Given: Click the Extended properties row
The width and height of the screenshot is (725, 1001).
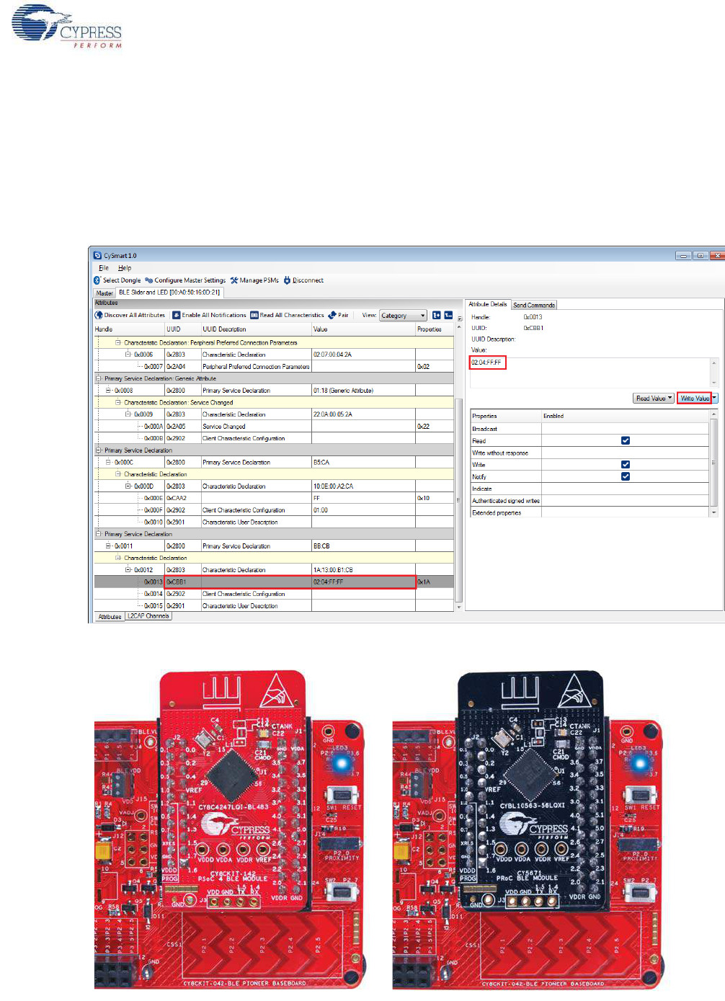Looking at the screenshot, I should click(x=590, y=512).
